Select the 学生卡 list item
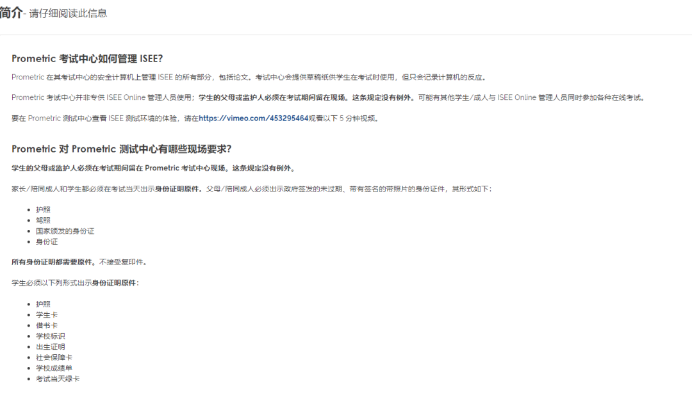Screen dimensions: 692x399 pos(47,314)
